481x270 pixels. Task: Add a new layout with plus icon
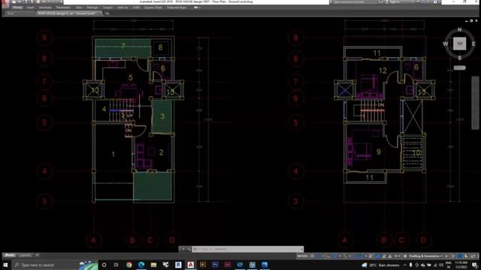37,255
